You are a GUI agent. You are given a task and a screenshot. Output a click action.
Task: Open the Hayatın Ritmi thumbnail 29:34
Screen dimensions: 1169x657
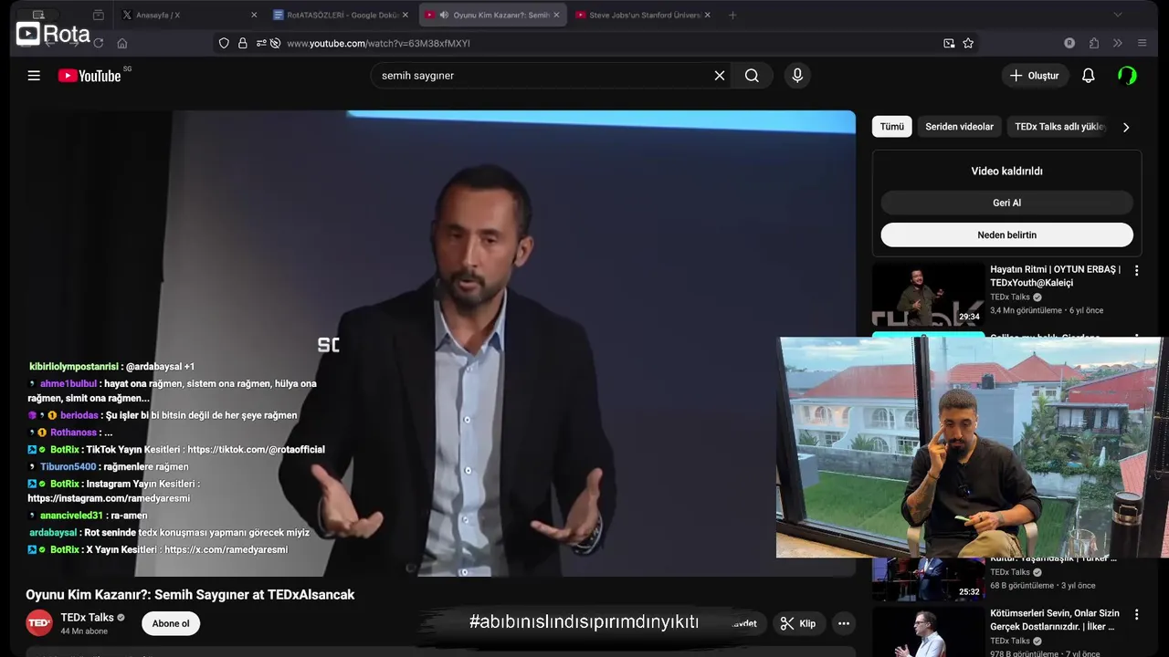(x=929, y=295)
